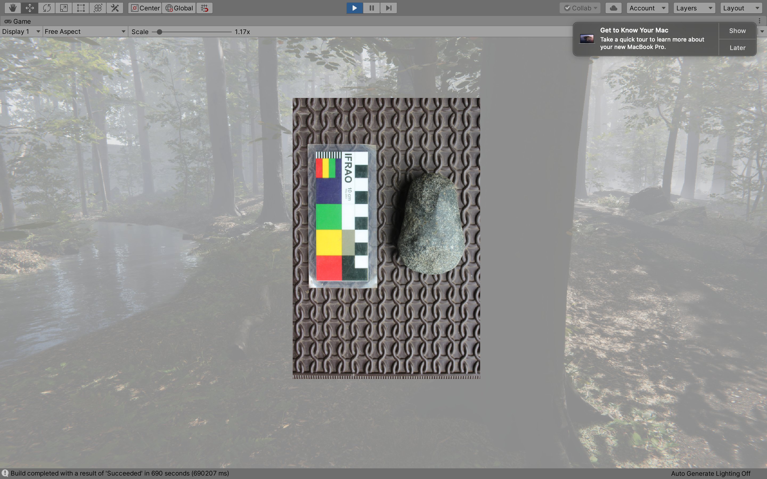
Task: Select the Hand tool
Action: coord(13,8)
